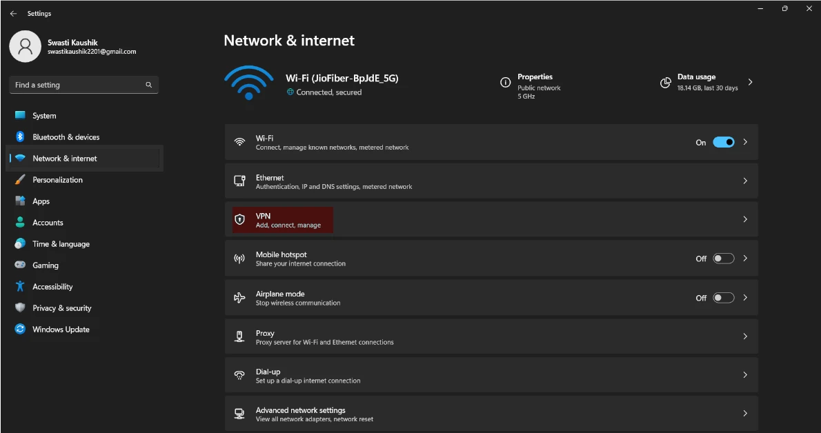Viewport: 821px width, 433px height.
Task: Click the Data usage pie icon
Action: (x=666, y=83)
